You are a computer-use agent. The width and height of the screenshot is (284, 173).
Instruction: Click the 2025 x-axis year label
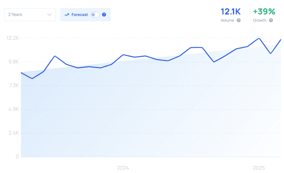(x=259, y=168)
